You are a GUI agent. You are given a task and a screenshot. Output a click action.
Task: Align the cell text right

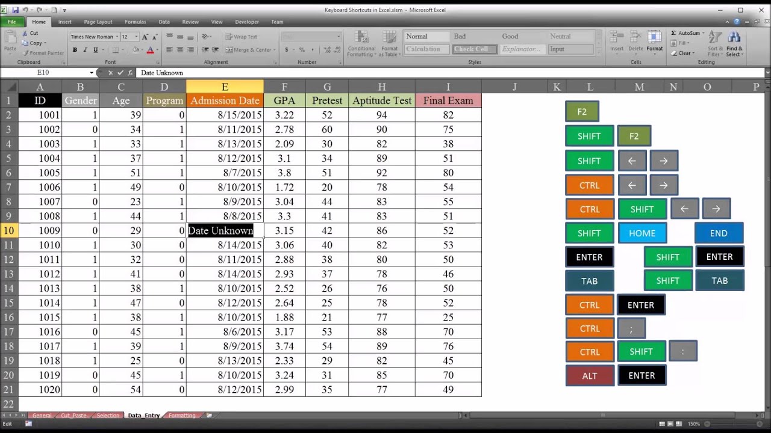tap(191, 50)
